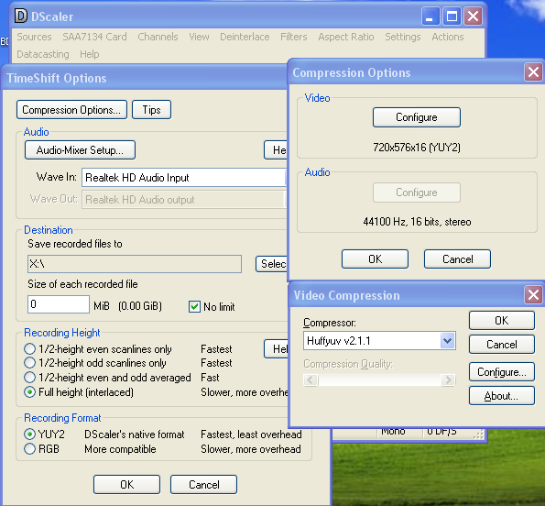
Task: Minimize the DScaler main window
Action: click(x=431, y=16)
